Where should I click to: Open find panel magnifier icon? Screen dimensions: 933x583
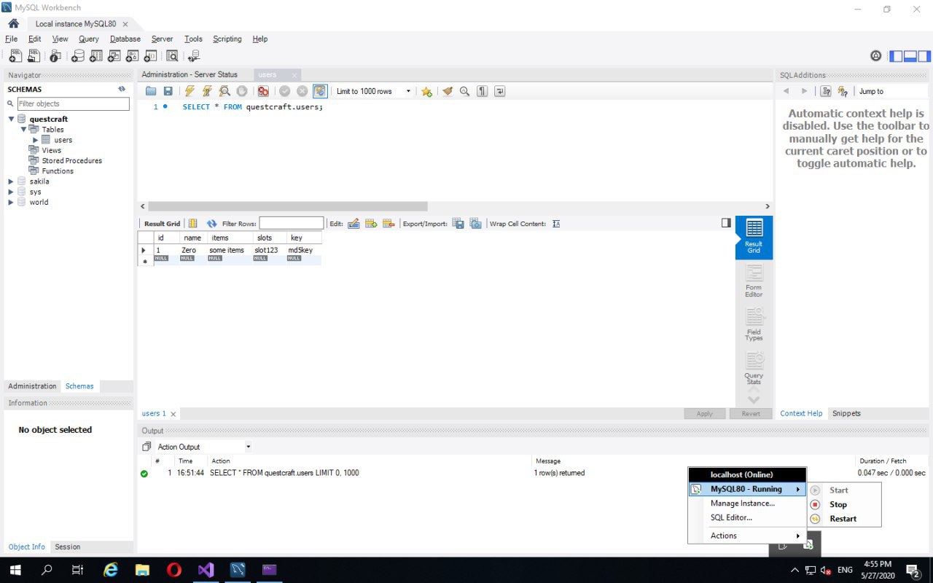464,91
